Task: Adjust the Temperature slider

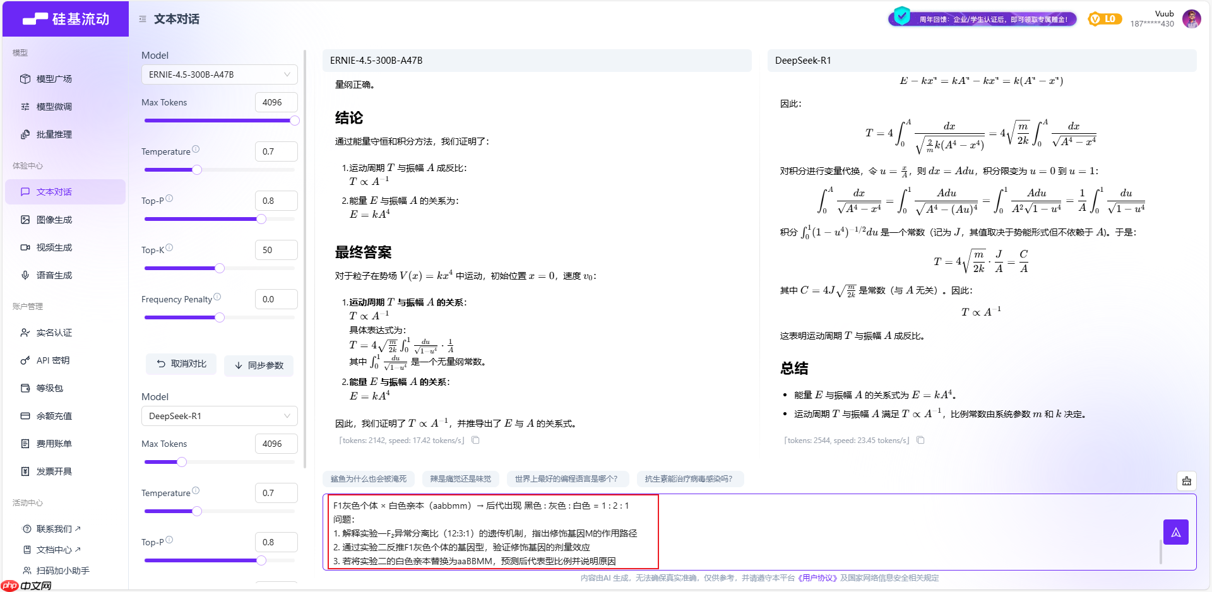Action: click(x=196, y=169)
